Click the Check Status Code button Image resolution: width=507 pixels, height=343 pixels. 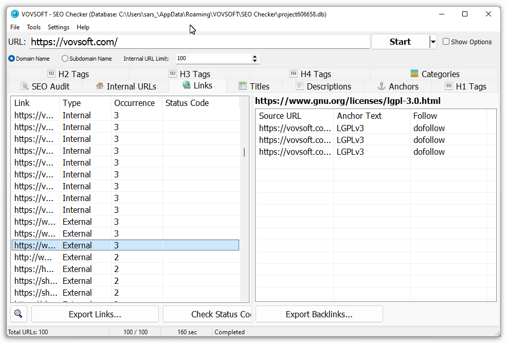pyautogui.click(x=207, y=314)
